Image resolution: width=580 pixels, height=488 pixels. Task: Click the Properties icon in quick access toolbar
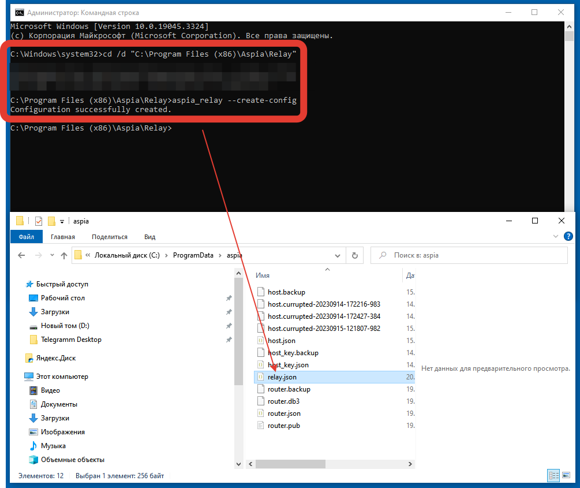click(39, 221)
